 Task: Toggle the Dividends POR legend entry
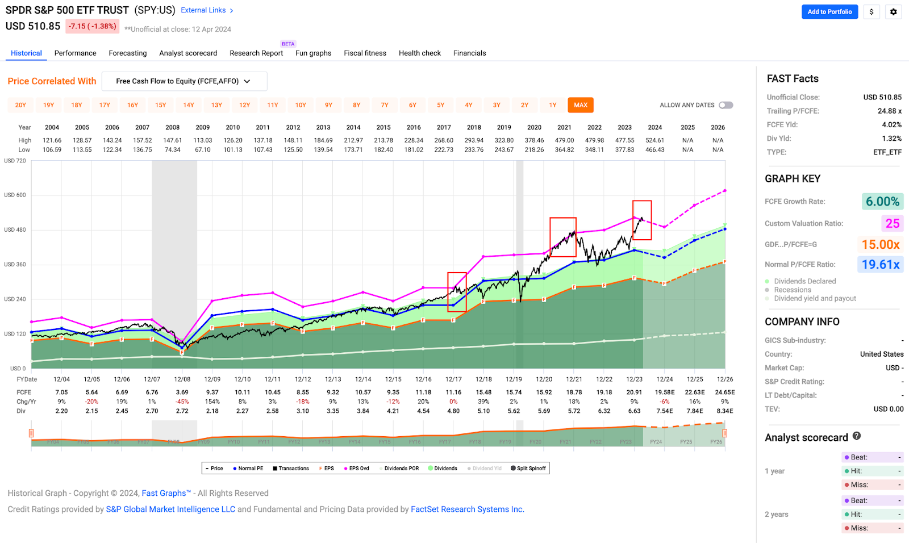[x=398, y=469]
